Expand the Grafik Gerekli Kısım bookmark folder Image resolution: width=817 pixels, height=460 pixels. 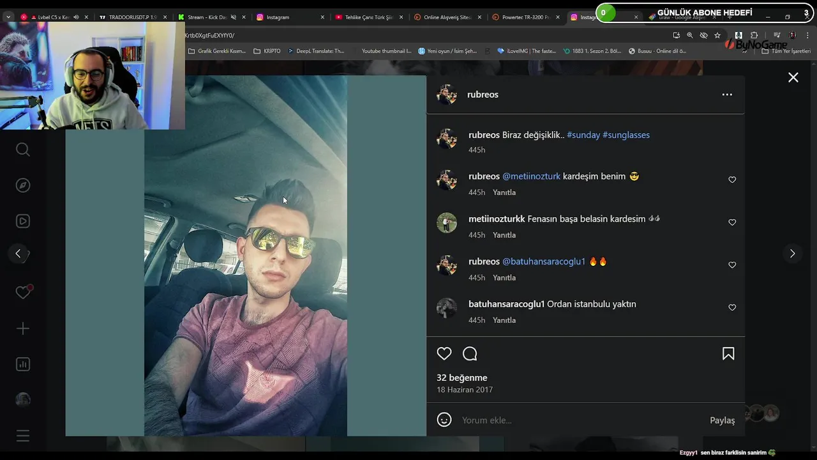[x=217, y=51]
